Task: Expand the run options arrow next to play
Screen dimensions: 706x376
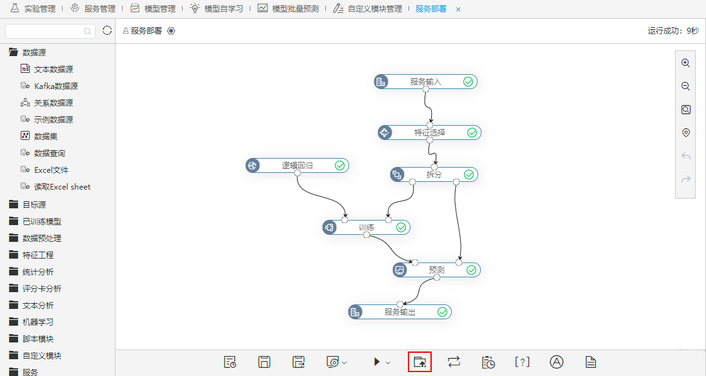Action: pyautogui.click(x=388, y=362)
